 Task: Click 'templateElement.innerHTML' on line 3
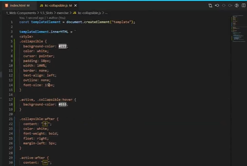tap(44, 32)
